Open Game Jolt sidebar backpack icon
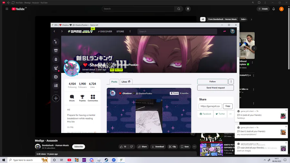Screen dimensions: 290x163 click(56, 59)
